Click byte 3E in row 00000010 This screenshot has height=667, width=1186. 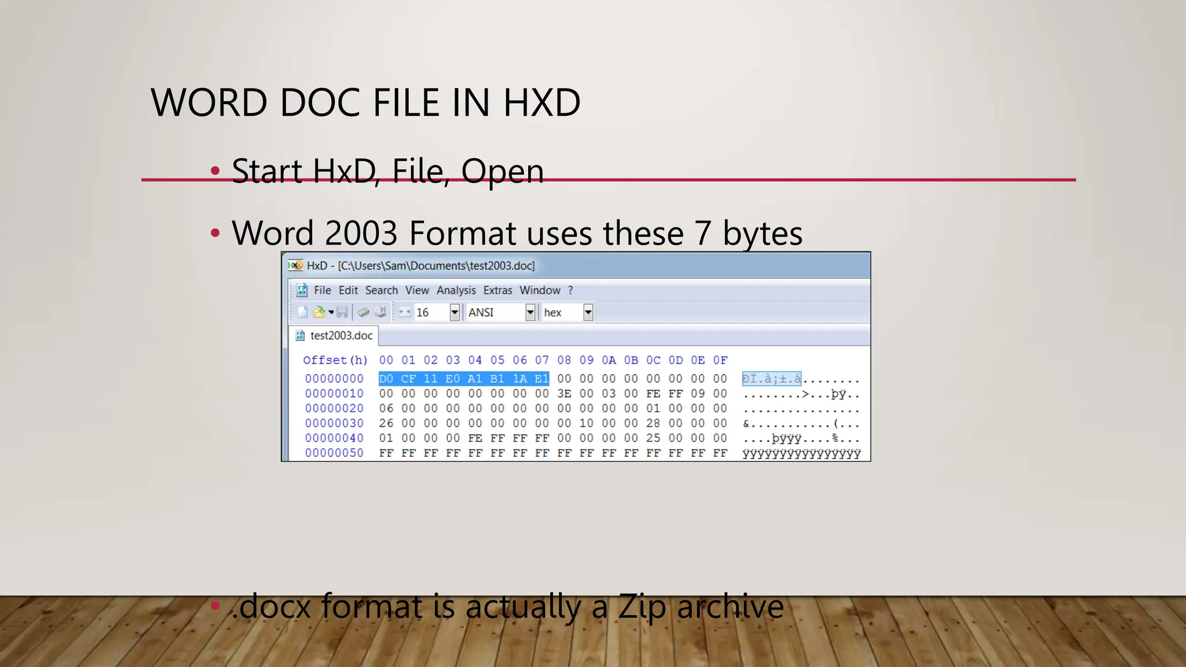[x=564, y=394]
